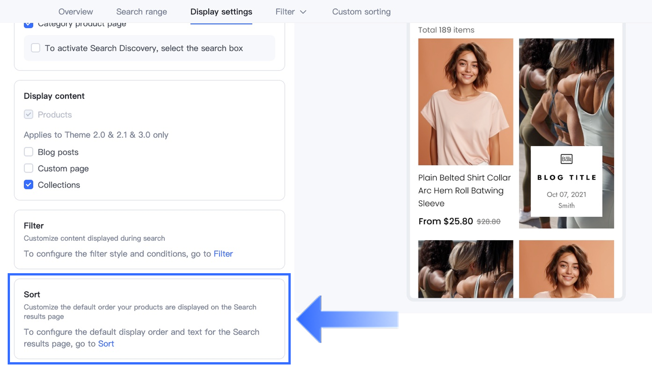Click the Applies to Theme 2.0 note
The height and width of the screenshot is (376, 652).
(96, 135)
